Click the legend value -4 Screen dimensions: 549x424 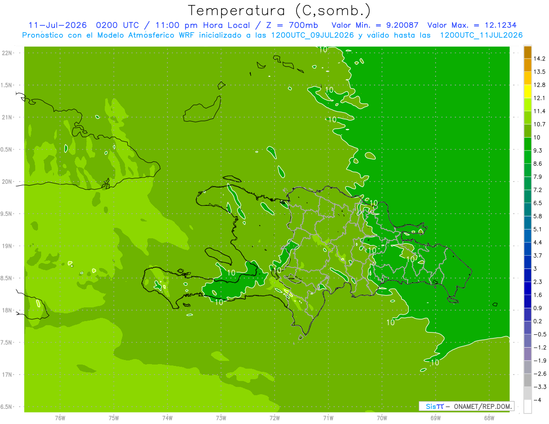pos(538,400)
